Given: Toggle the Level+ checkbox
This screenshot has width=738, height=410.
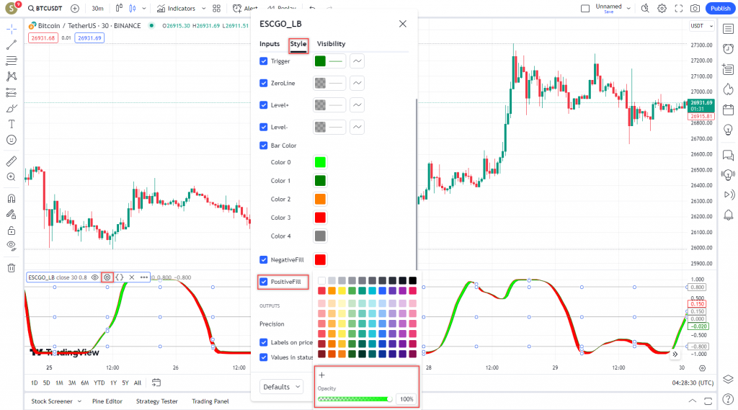Looking at the screenshot, I should coord(264,105).
